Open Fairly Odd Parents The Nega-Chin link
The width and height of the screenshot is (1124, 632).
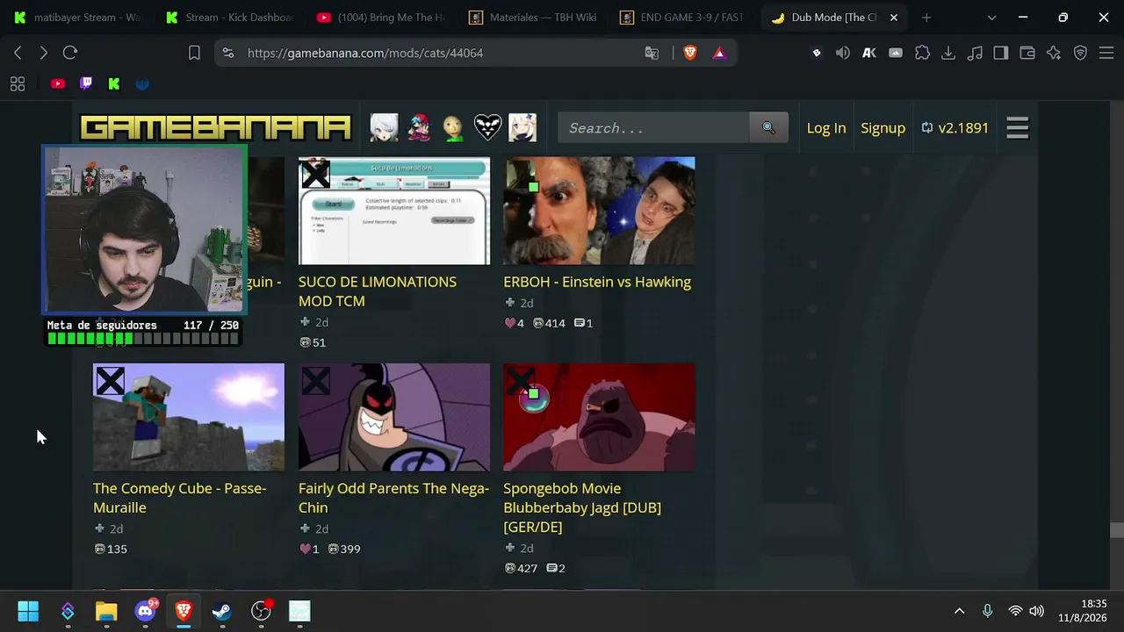click(393, 498)
